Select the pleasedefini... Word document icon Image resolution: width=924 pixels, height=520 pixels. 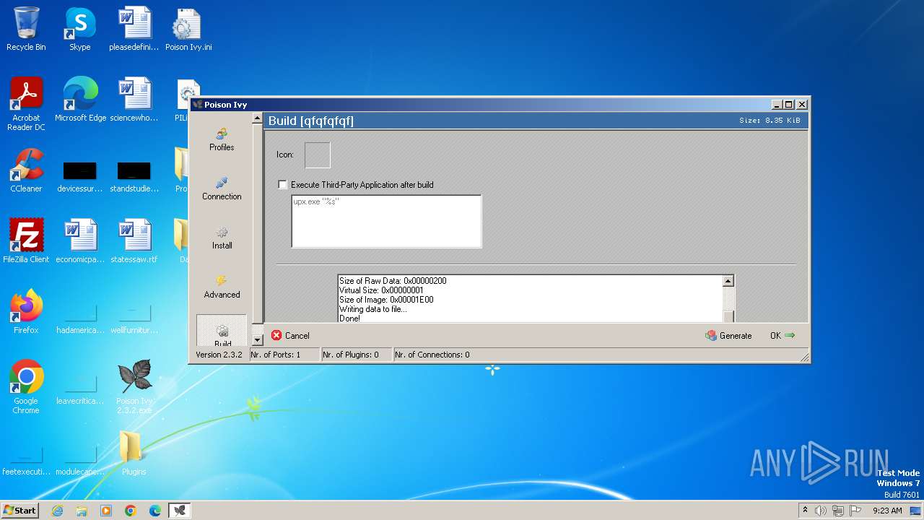click(134, 29)
